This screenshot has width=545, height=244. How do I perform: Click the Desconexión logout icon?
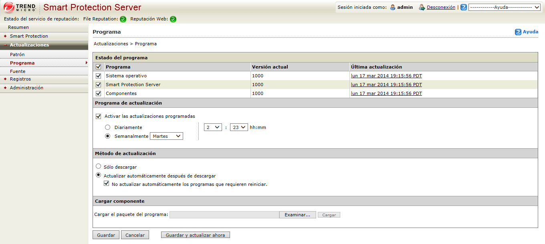[422, 7]
